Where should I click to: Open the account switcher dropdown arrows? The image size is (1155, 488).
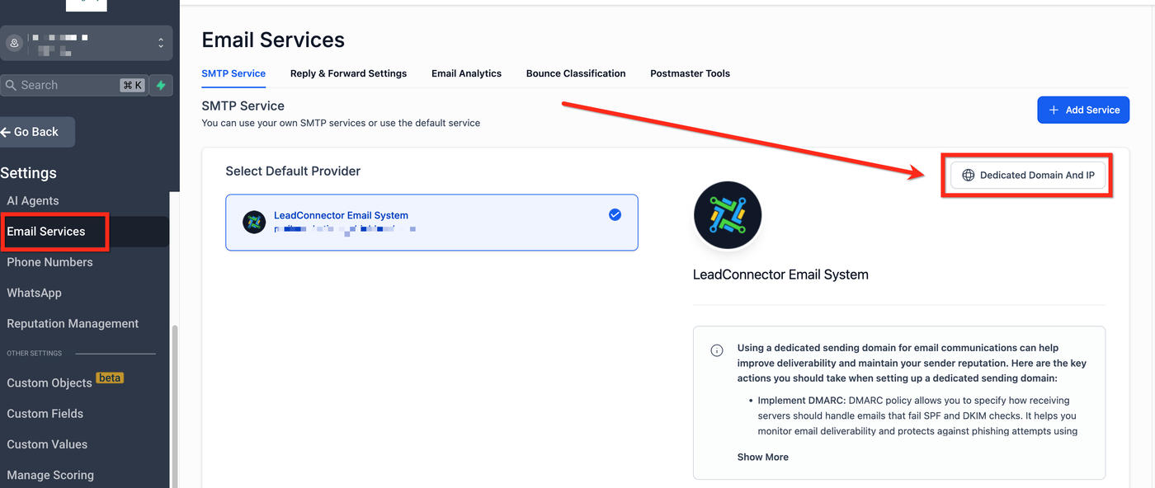pos(161,43)
